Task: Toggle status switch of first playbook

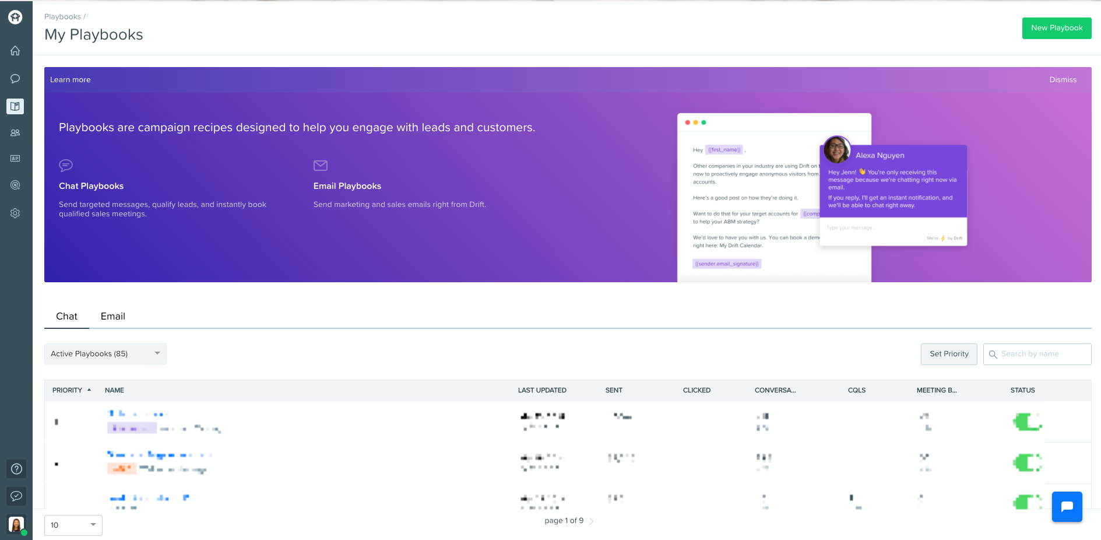Action: pyautogui.click(x=1027, y=422)
